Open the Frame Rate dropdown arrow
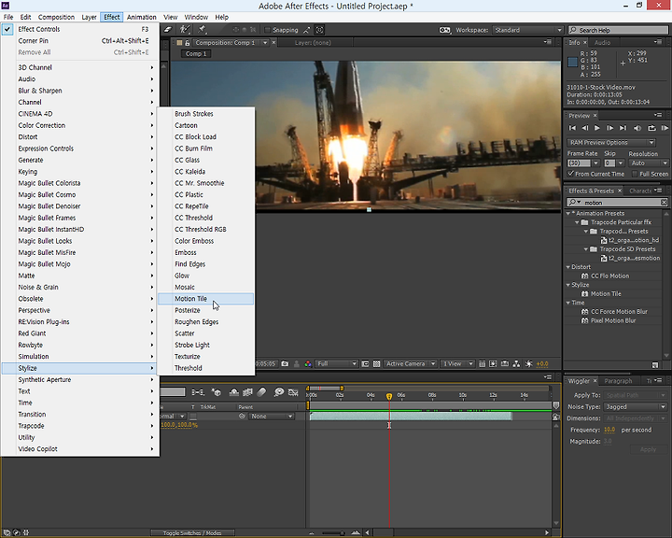 [x=595, y=163]
